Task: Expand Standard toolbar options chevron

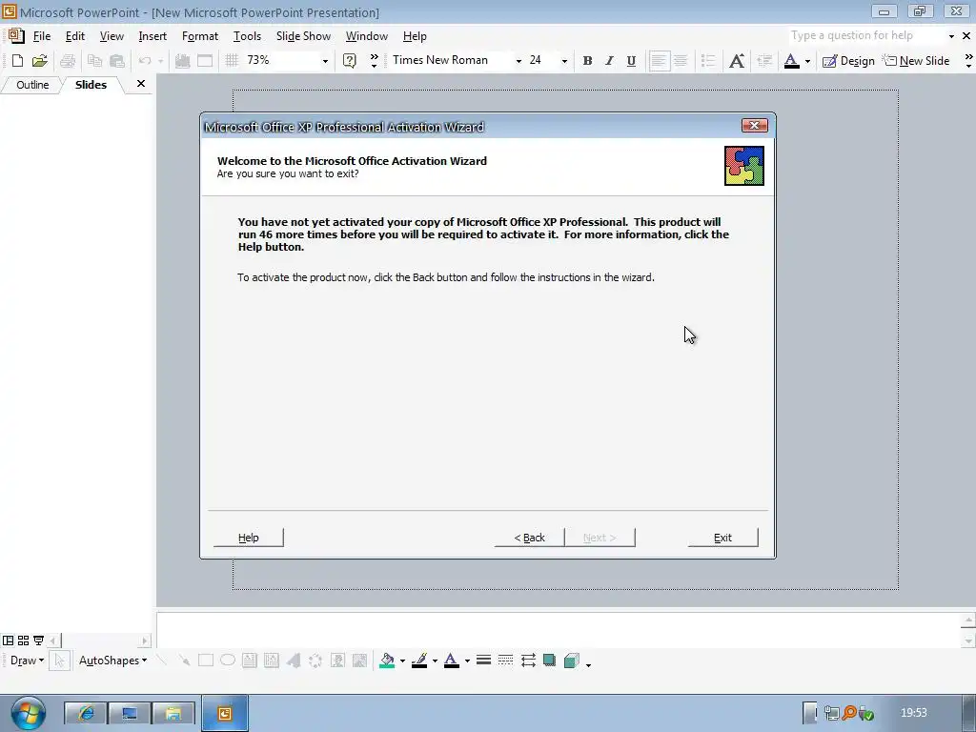Action: pyautogui.click(x=374, y=60)
